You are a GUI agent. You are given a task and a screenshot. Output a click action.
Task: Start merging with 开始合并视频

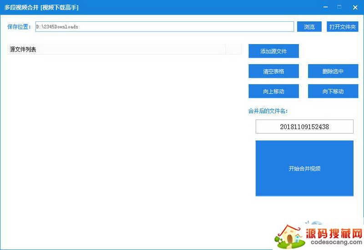point(304,168)
